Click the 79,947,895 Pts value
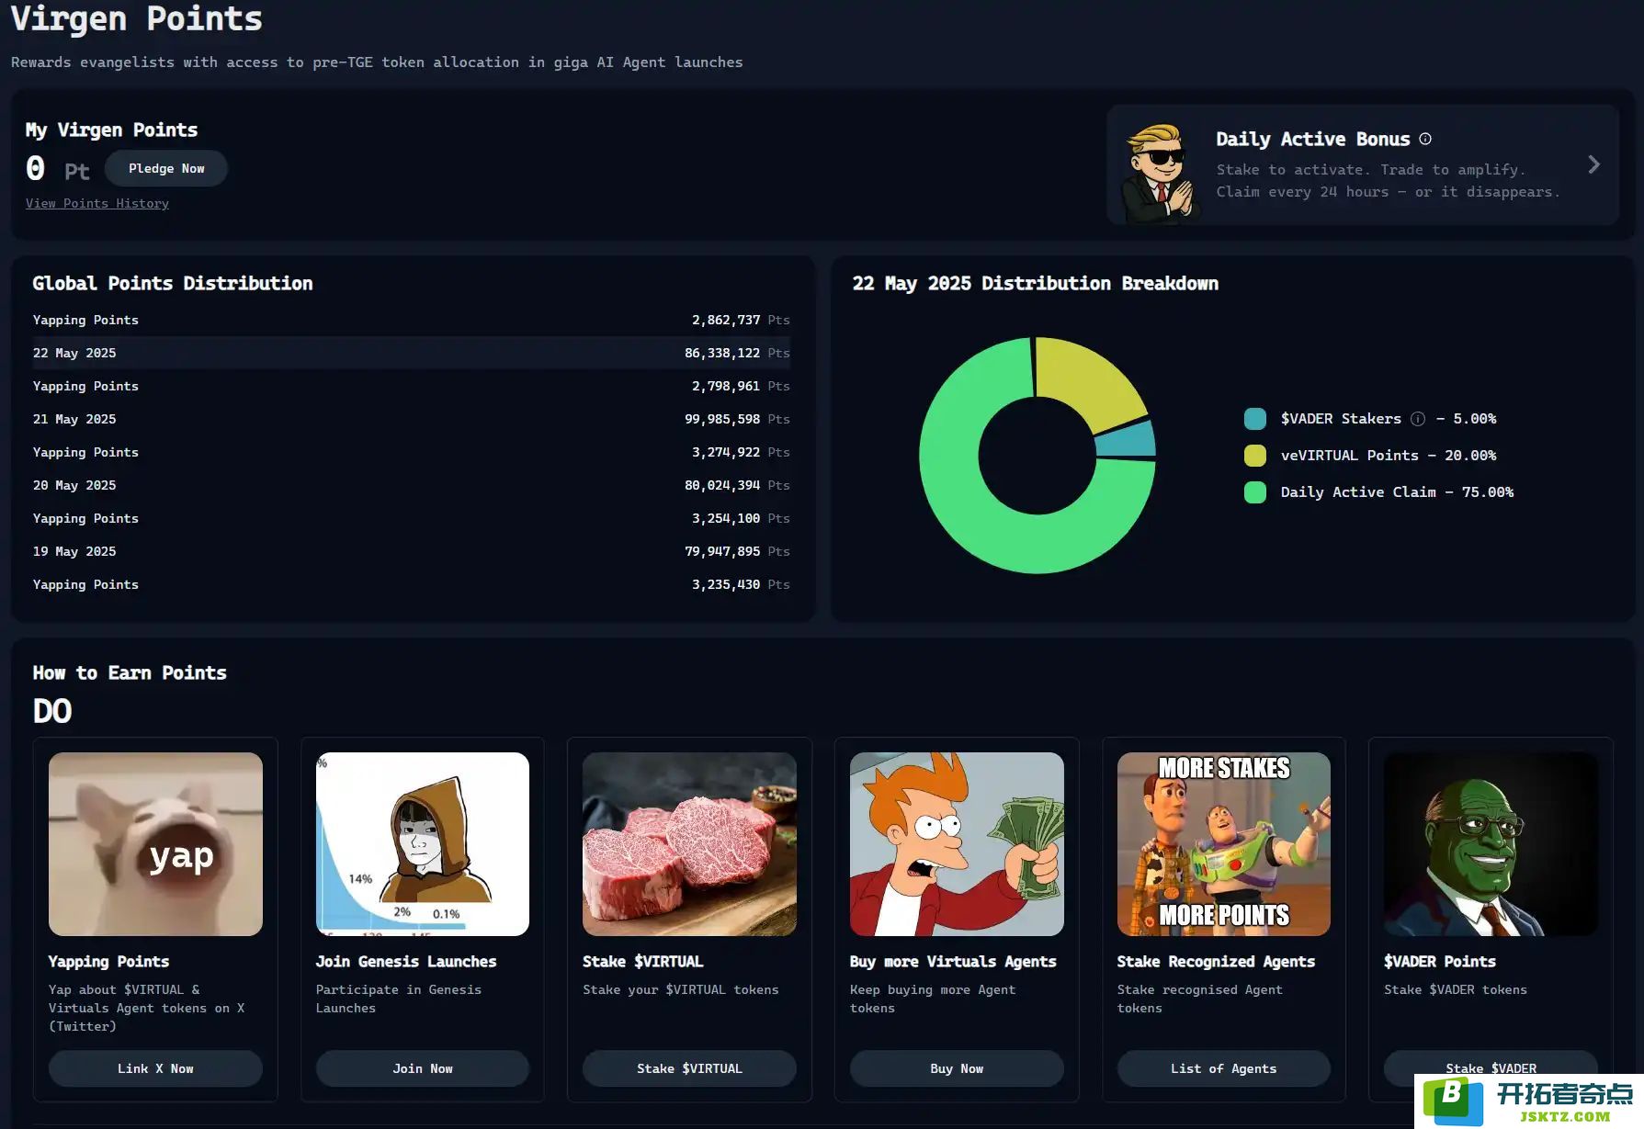 tap(736, 551)
